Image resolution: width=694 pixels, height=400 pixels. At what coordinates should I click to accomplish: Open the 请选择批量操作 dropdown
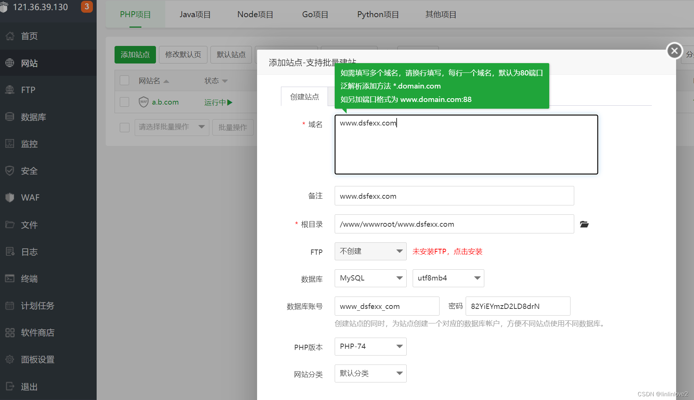pyautogui.click(x=172, y=127)
